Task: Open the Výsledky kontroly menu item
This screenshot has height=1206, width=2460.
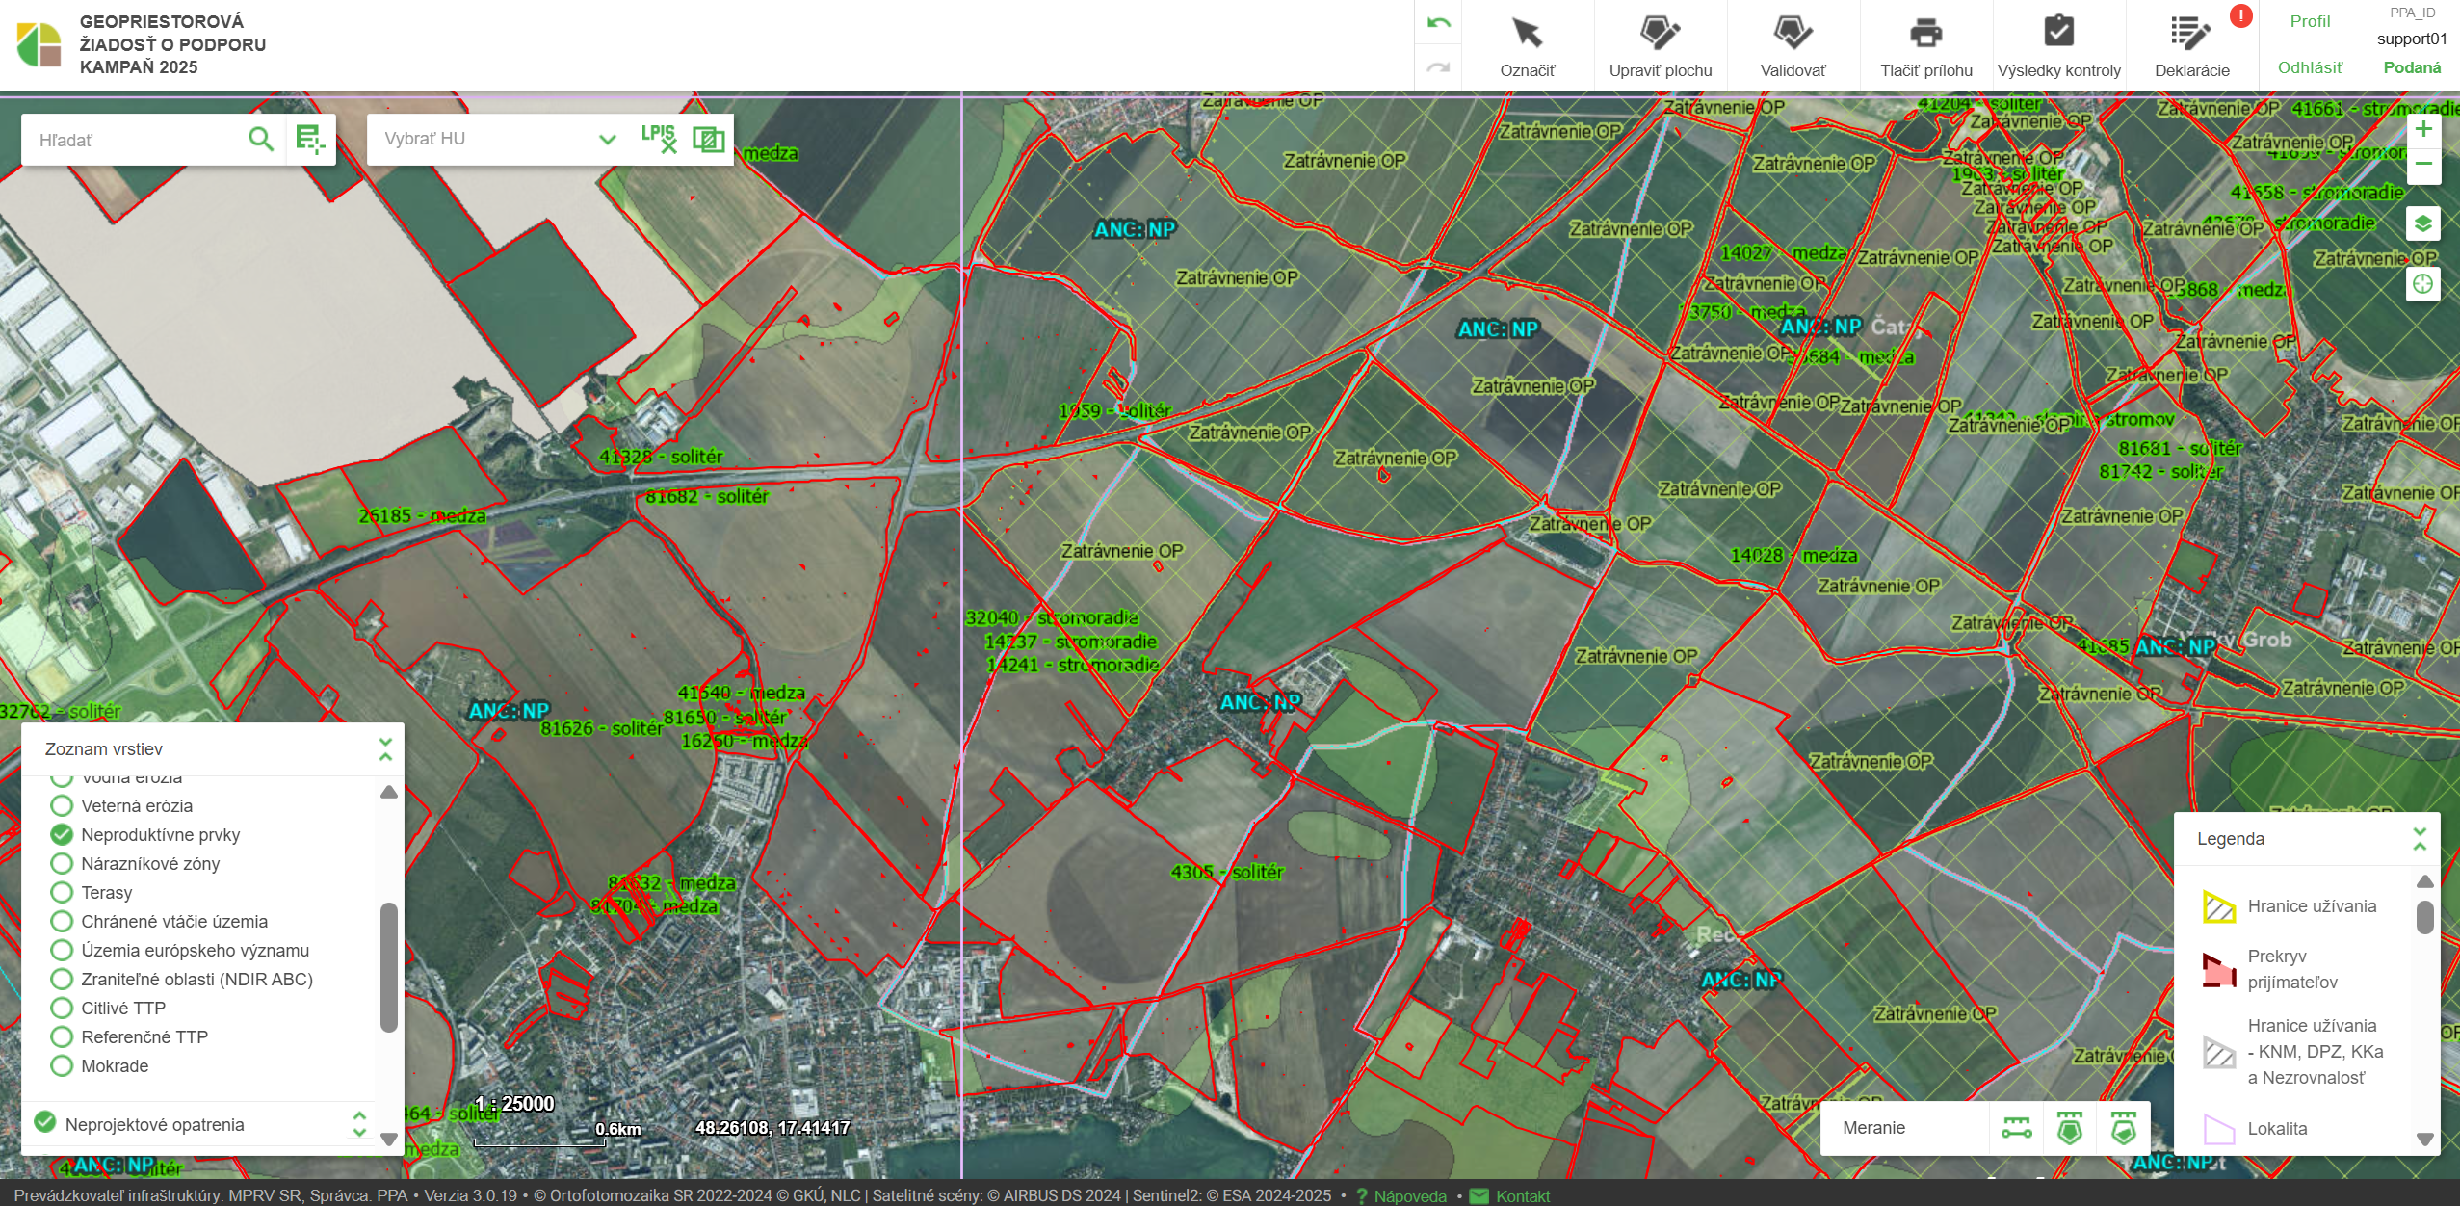Action: (2058, 44)
